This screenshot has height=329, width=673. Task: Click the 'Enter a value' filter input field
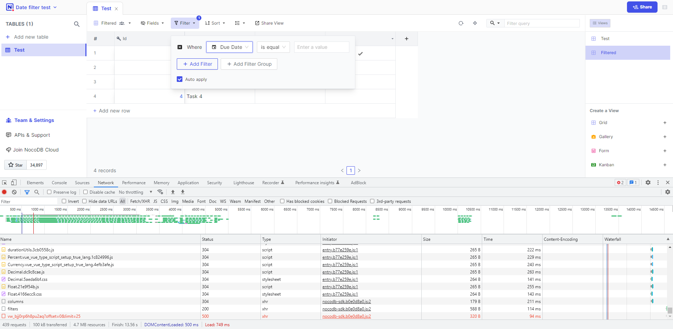pos(321,47)
